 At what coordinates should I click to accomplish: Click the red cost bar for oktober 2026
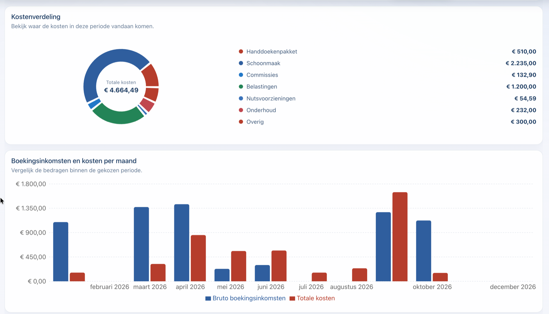(x=440, y=277)
